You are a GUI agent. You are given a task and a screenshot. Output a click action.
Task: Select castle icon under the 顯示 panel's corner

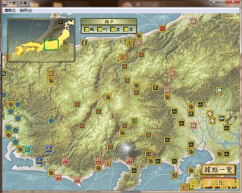pyautogui.click(x=139, y=36)
